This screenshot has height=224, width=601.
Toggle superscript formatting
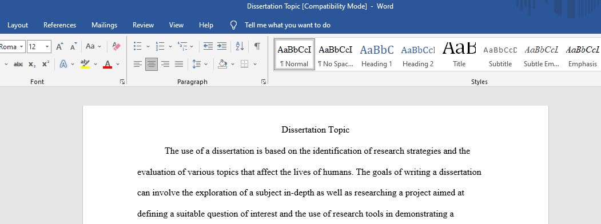coord(46,65)
